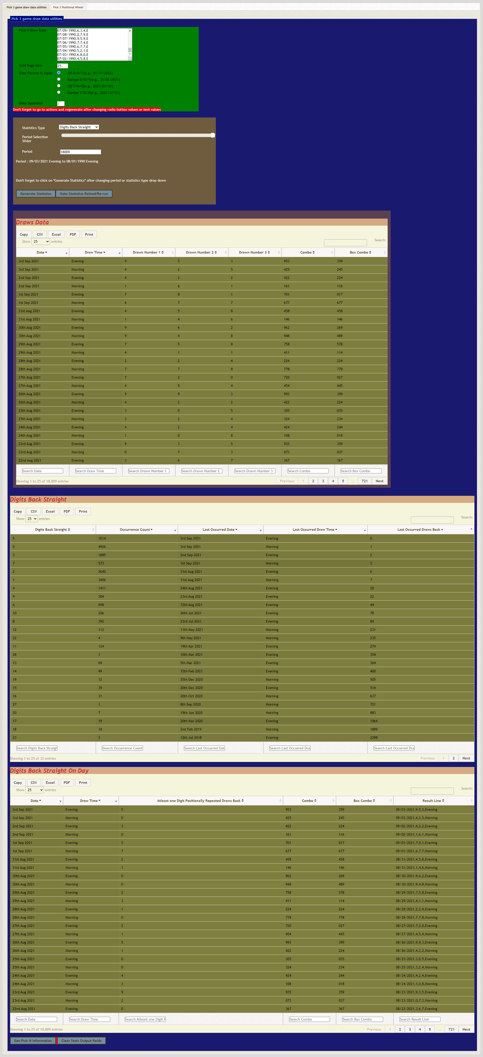483x1057 pixels.
Task: Sort Draws Data by Box Combo column
Action: point(361,252)
